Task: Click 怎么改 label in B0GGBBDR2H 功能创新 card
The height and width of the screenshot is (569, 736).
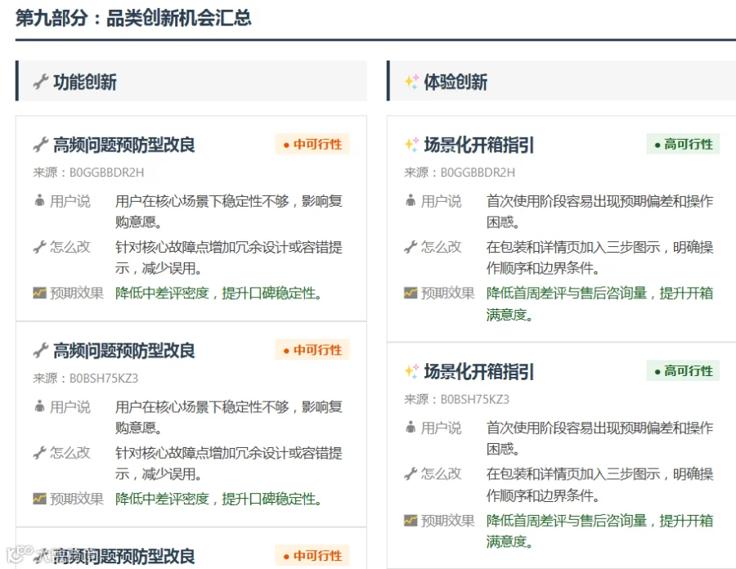Action: pos(70,247)
